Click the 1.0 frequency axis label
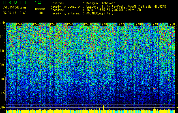Screen dimensions: 178x113 [x=2, y=51]
